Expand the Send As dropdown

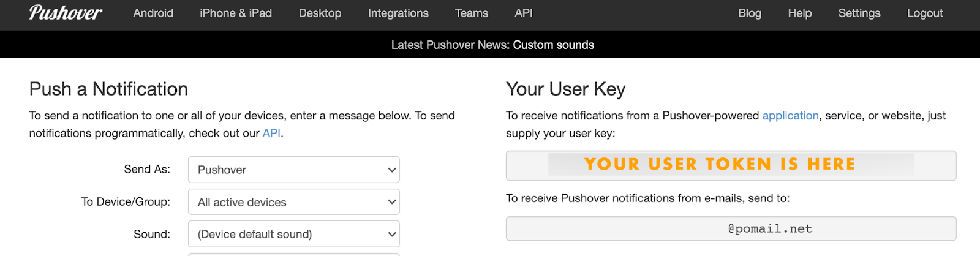tap(294, 170)
